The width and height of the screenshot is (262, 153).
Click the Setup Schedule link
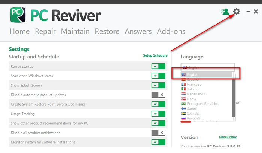pyautogui.click(x=155, y=55)
